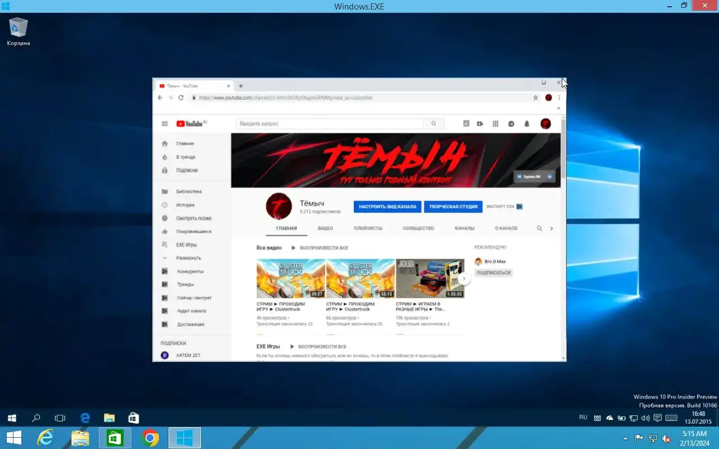Viewport: 719px width, 449px height.
Task: Close the Тёмыч - YouTube tab
Action: 229,86
